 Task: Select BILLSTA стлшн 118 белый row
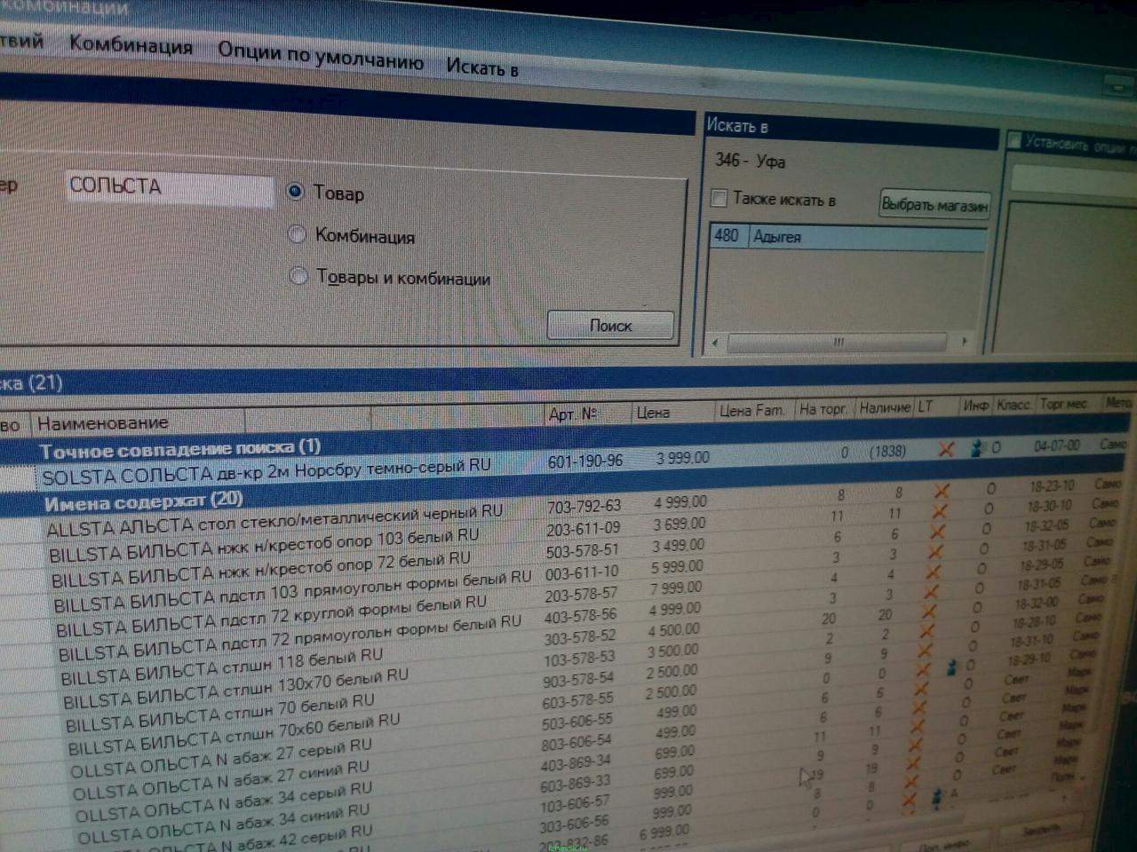(221, 667)
